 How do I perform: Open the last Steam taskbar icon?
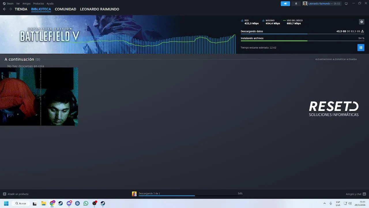(103, 203)
